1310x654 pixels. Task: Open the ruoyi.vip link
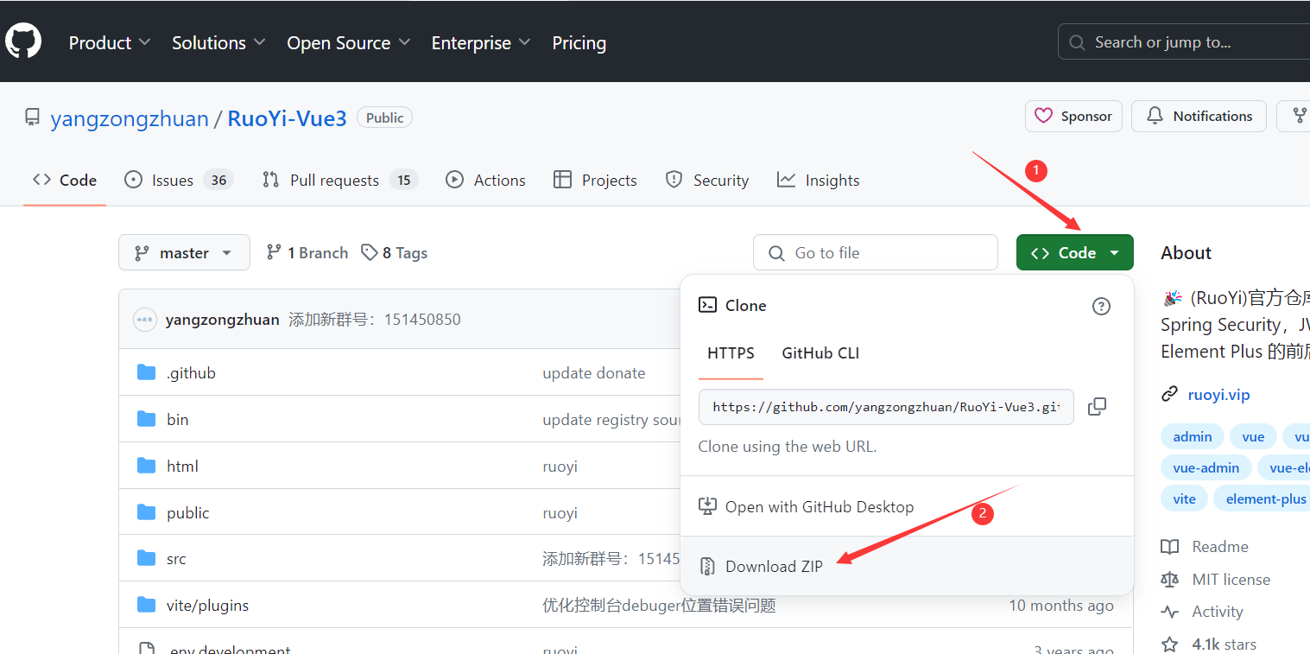[x=1218, y=394]
